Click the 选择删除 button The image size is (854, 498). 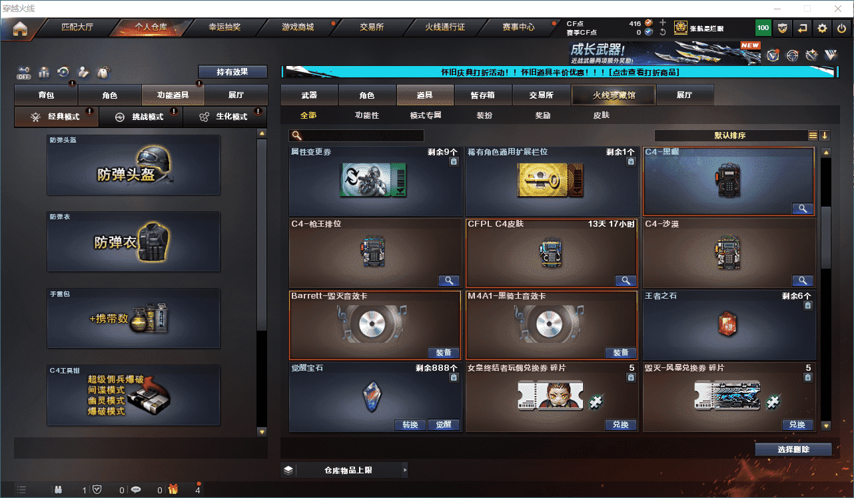[793, 449]
